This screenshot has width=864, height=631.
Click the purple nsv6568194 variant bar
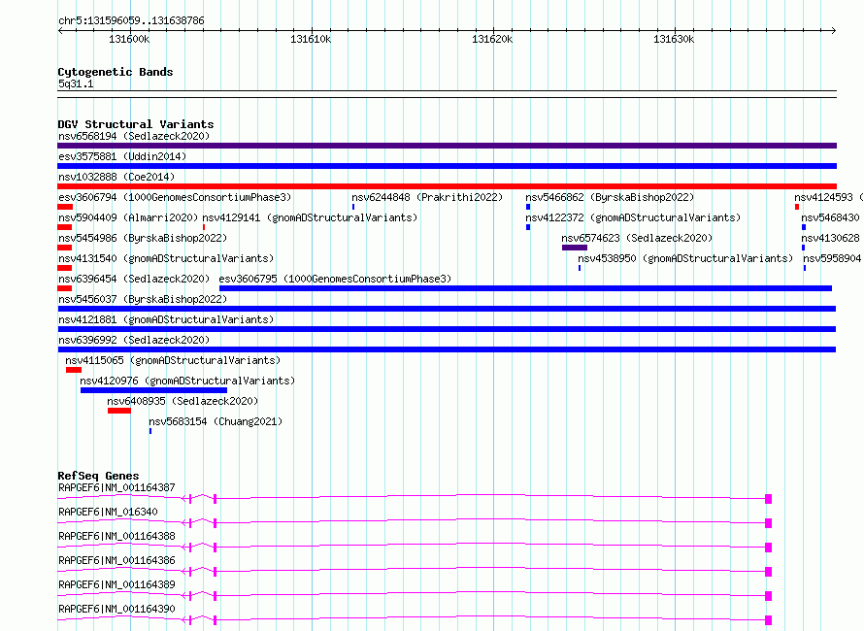pos(447,146)
